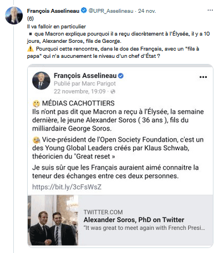Image resolution: width=219 pixels, height=253 pixels.
Task: Click the blue verified badge beside François Asselineau's tweet name
Action: coord(84,11)
